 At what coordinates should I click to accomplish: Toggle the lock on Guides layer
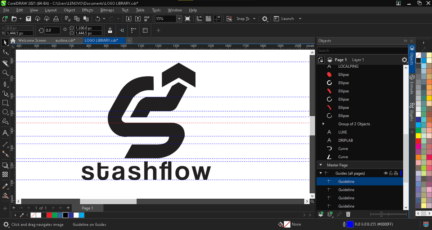(391, 173)
